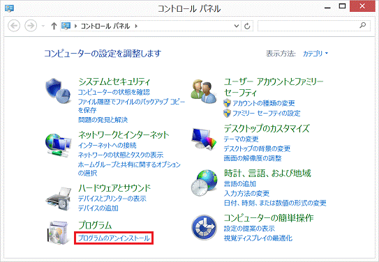The width and height of the screenshot is (379, 262).
Task: Click the search Control Panel input field
Action: (313, 26)
